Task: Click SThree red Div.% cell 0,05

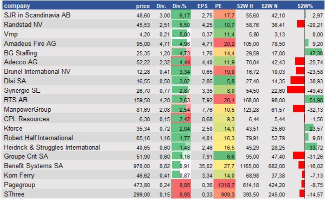Action: tap(181, 194)
